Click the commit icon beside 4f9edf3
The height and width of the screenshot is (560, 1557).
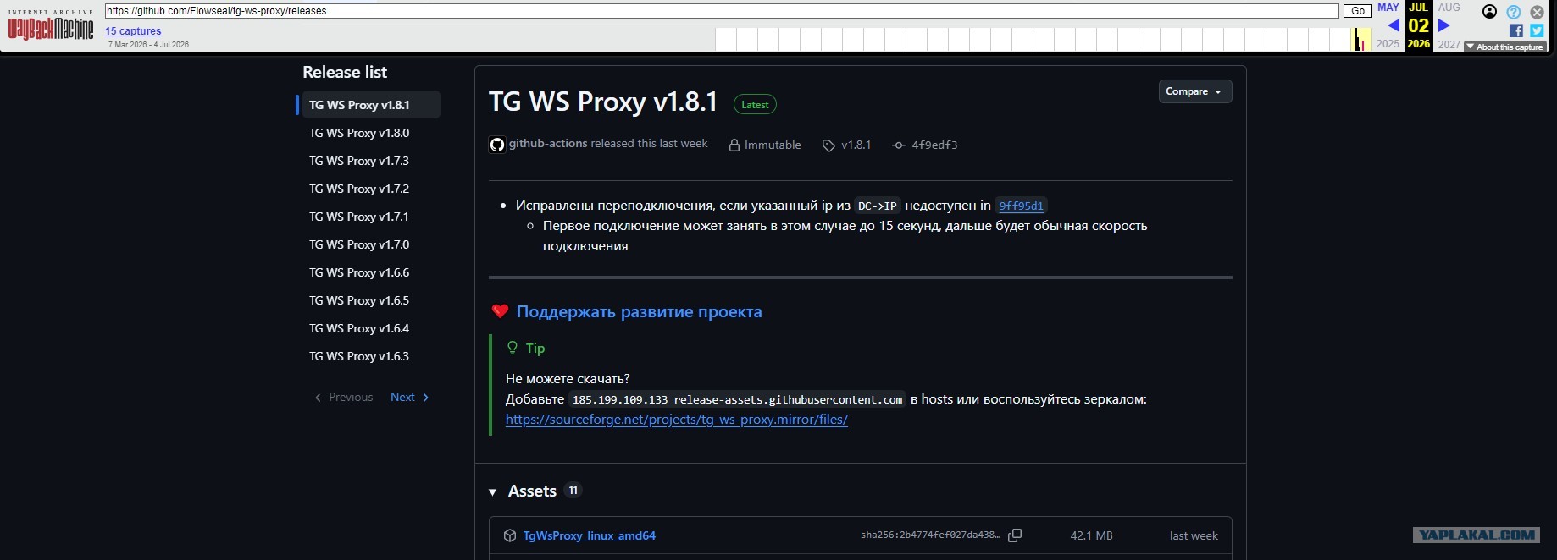click(x=899, y=145)
